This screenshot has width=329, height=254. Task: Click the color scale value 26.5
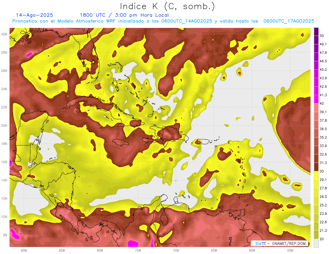click(x=323, y=196)
